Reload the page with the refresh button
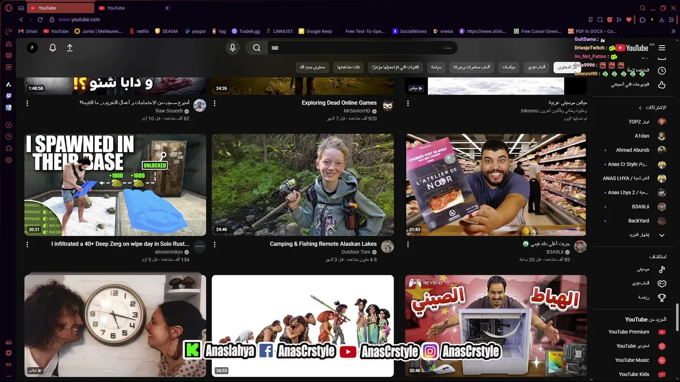680x382 pixels. click(x=40, y=20)
